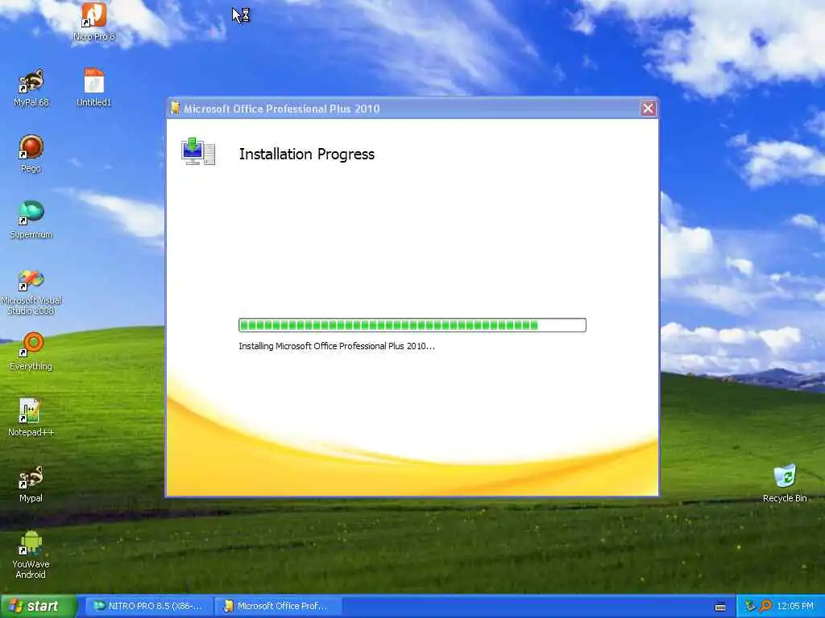Screen dimensions: 825x618
Task: Click the green installation progress bar
Action: click(412, 325)
